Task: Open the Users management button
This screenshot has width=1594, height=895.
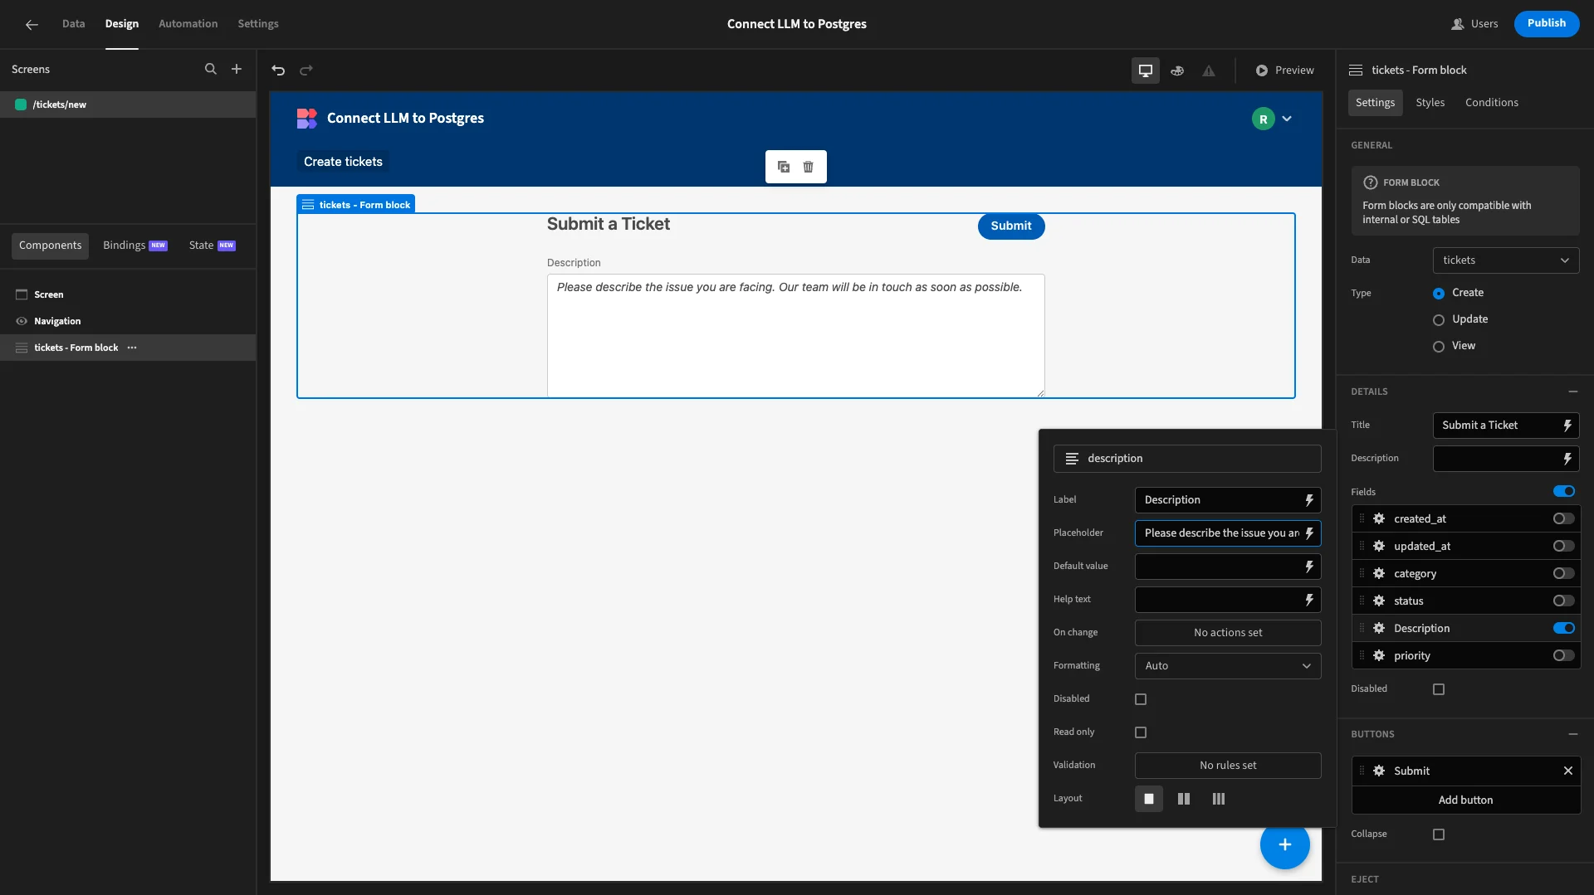Action: 1474,24
